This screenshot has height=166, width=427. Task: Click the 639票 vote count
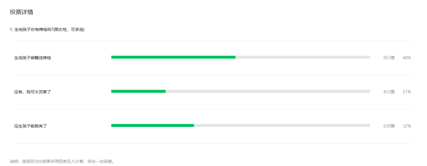(389, 126)
